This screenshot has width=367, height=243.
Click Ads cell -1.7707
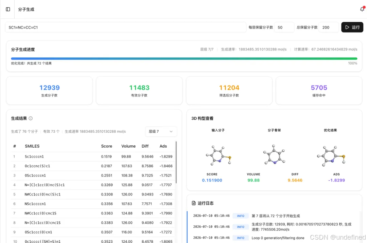(x=166, y=185)
